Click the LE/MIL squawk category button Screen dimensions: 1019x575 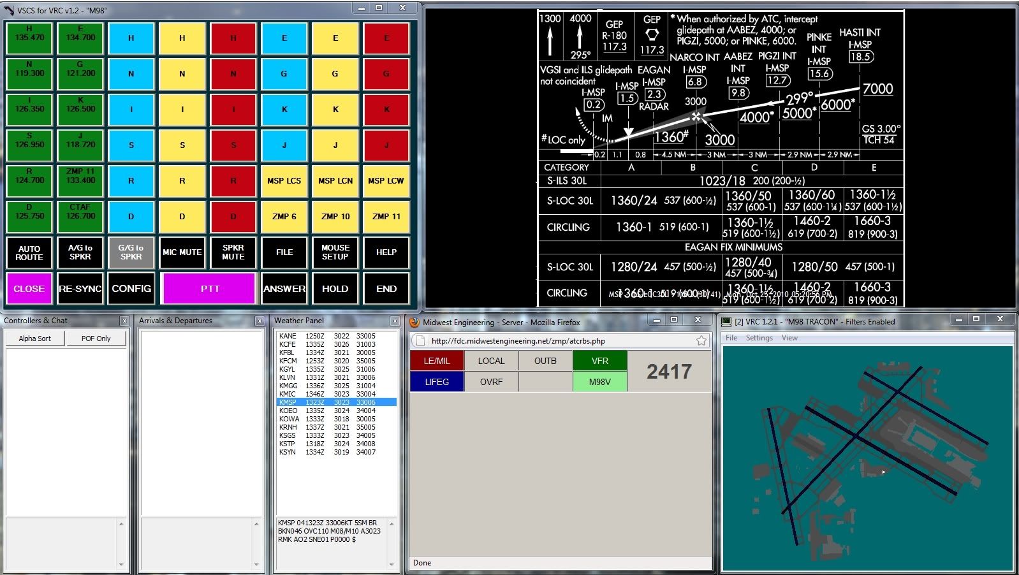[437, 361]
